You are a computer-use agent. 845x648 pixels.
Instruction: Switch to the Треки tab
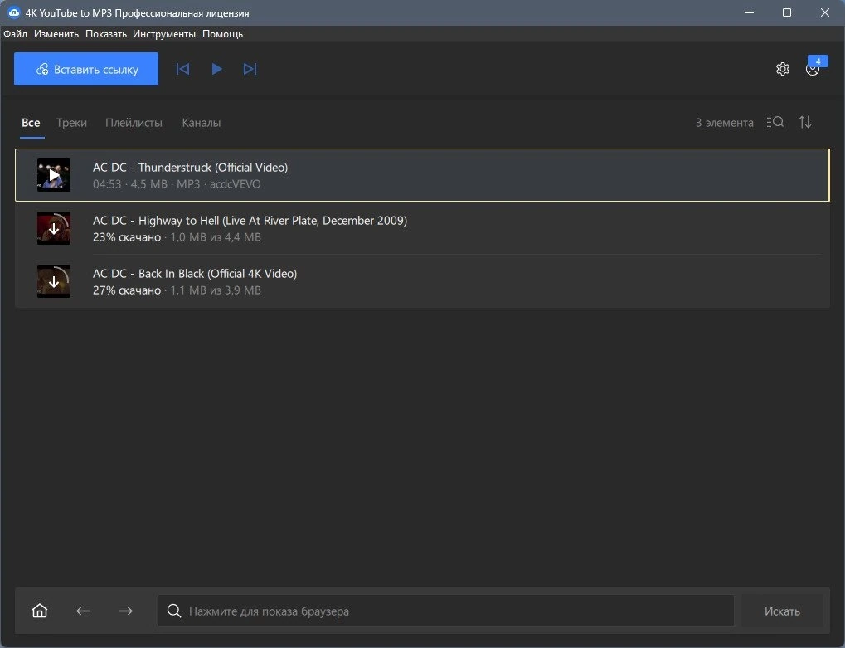pos(71,123)
